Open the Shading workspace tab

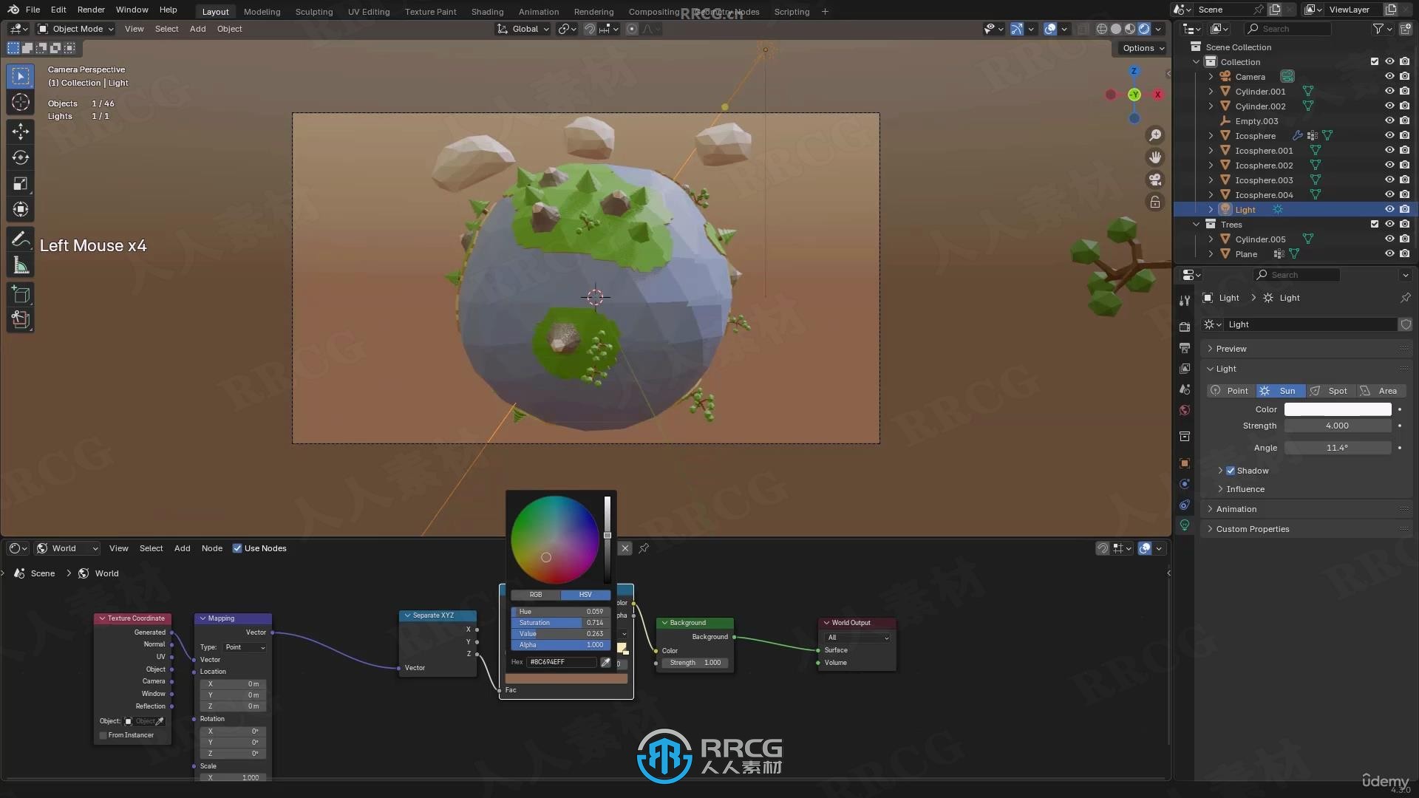(486, 11)
